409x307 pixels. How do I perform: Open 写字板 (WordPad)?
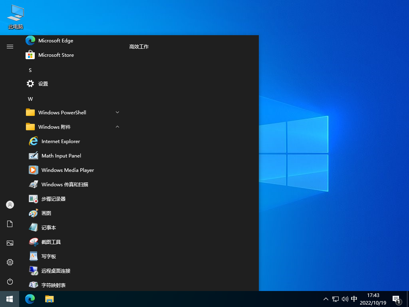(49, 257)
